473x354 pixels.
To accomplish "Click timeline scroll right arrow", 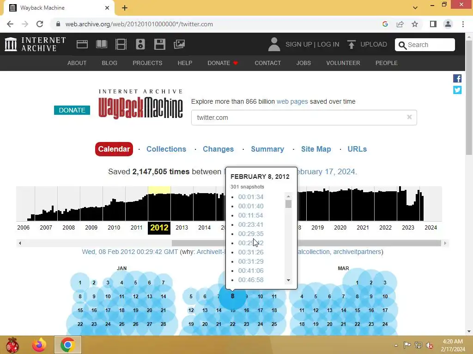I will (x=445, y=243).
